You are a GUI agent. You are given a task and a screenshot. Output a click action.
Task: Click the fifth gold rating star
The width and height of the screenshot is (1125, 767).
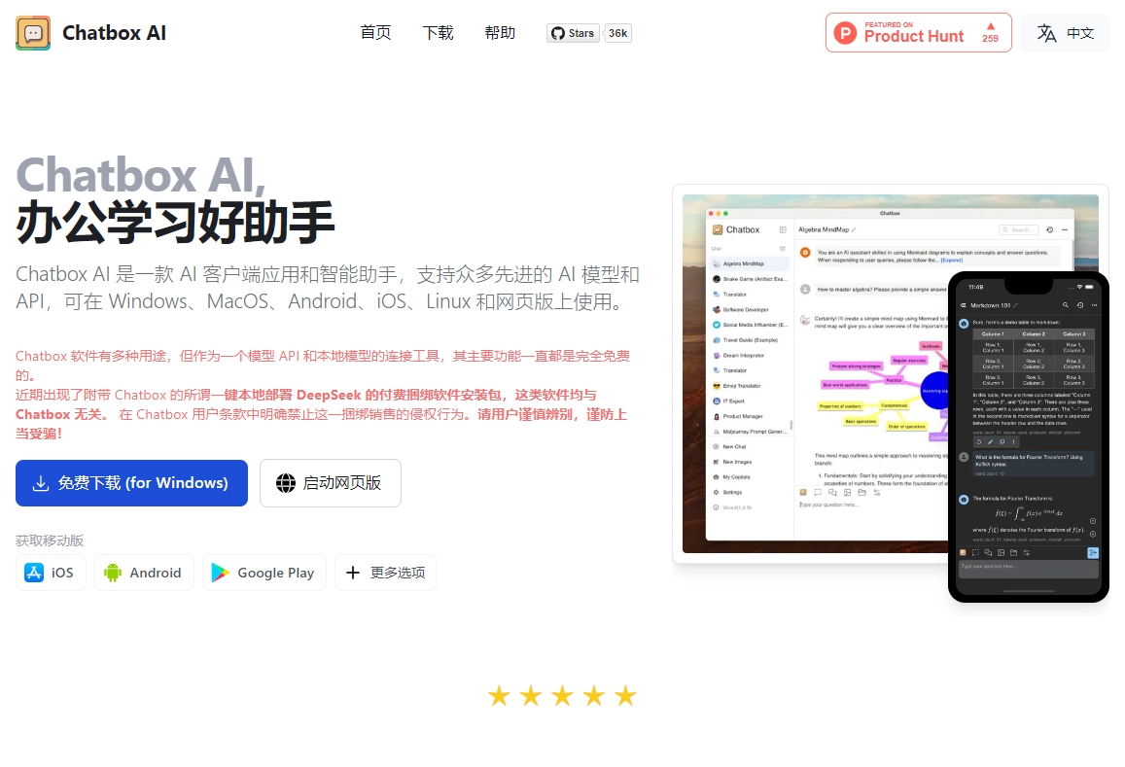[625, 695]
